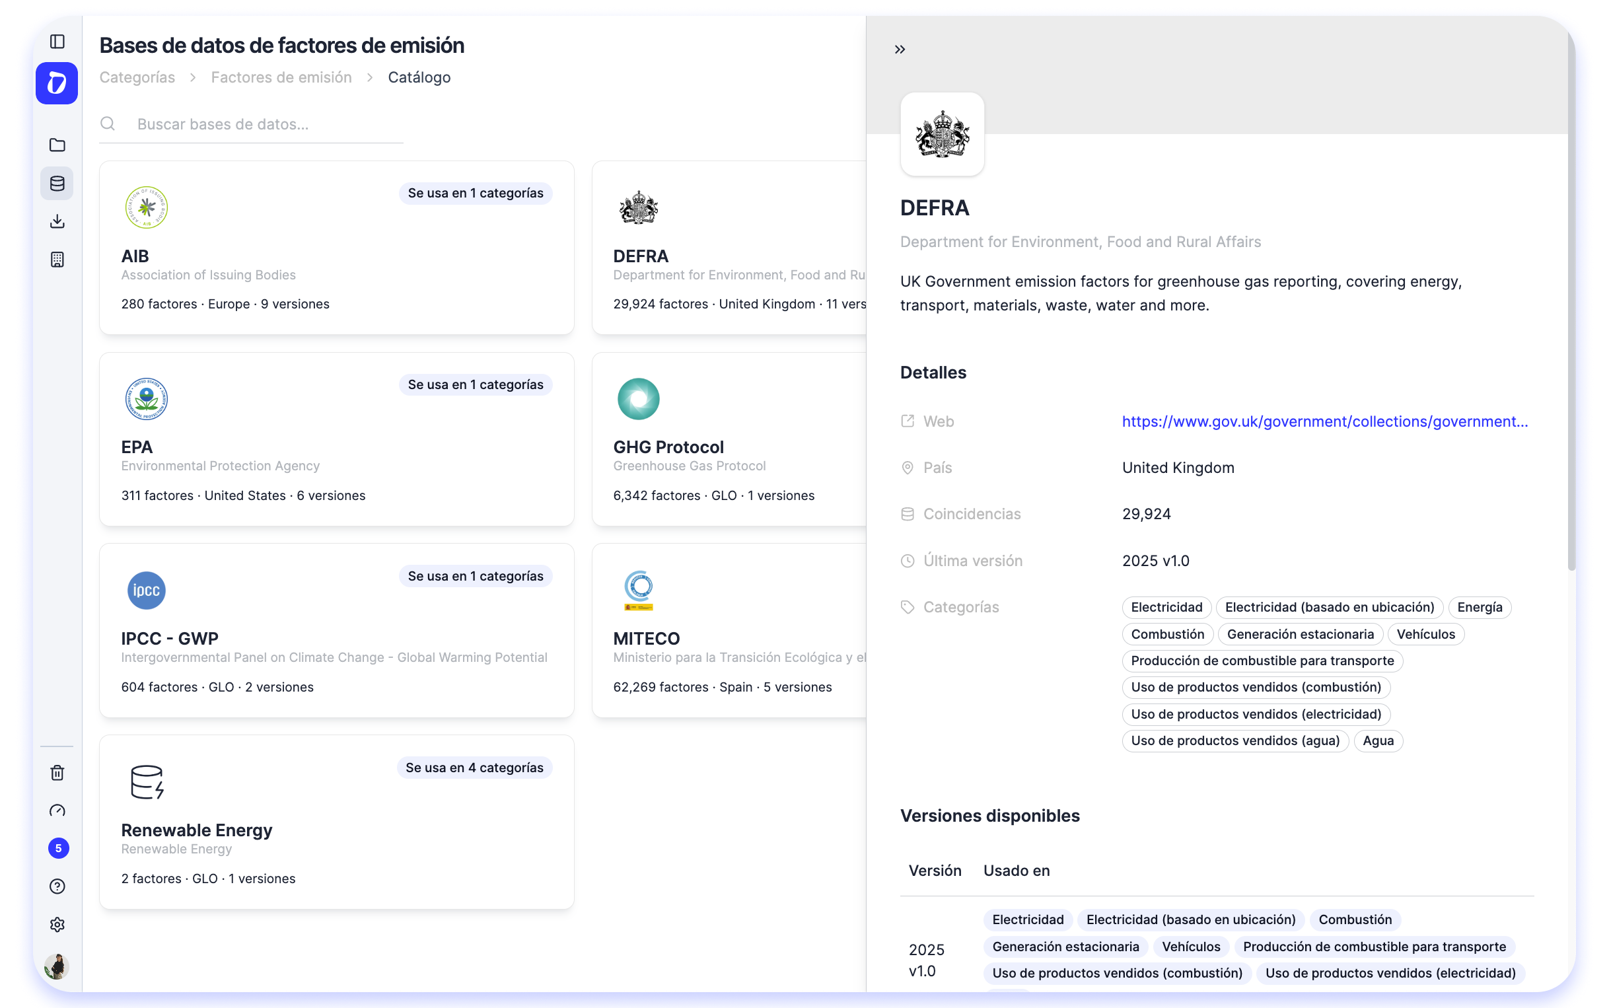Select the database icon in sidebar

click(x=57, y=184)
